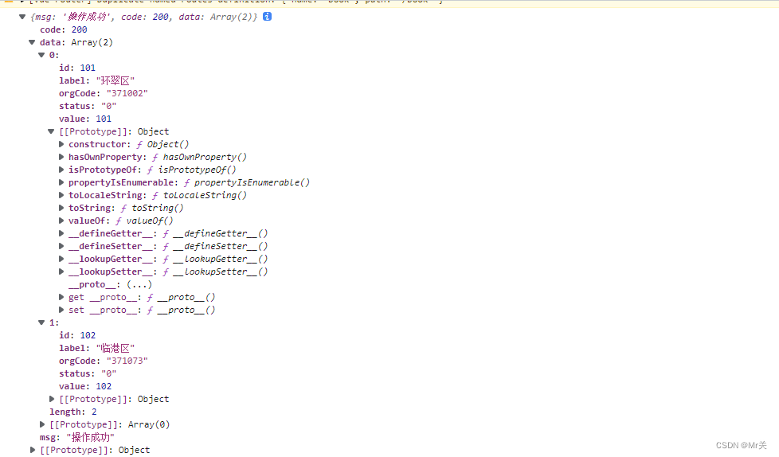Collapse the Prototype Object under item 0
779x457 pixels.
51,131
